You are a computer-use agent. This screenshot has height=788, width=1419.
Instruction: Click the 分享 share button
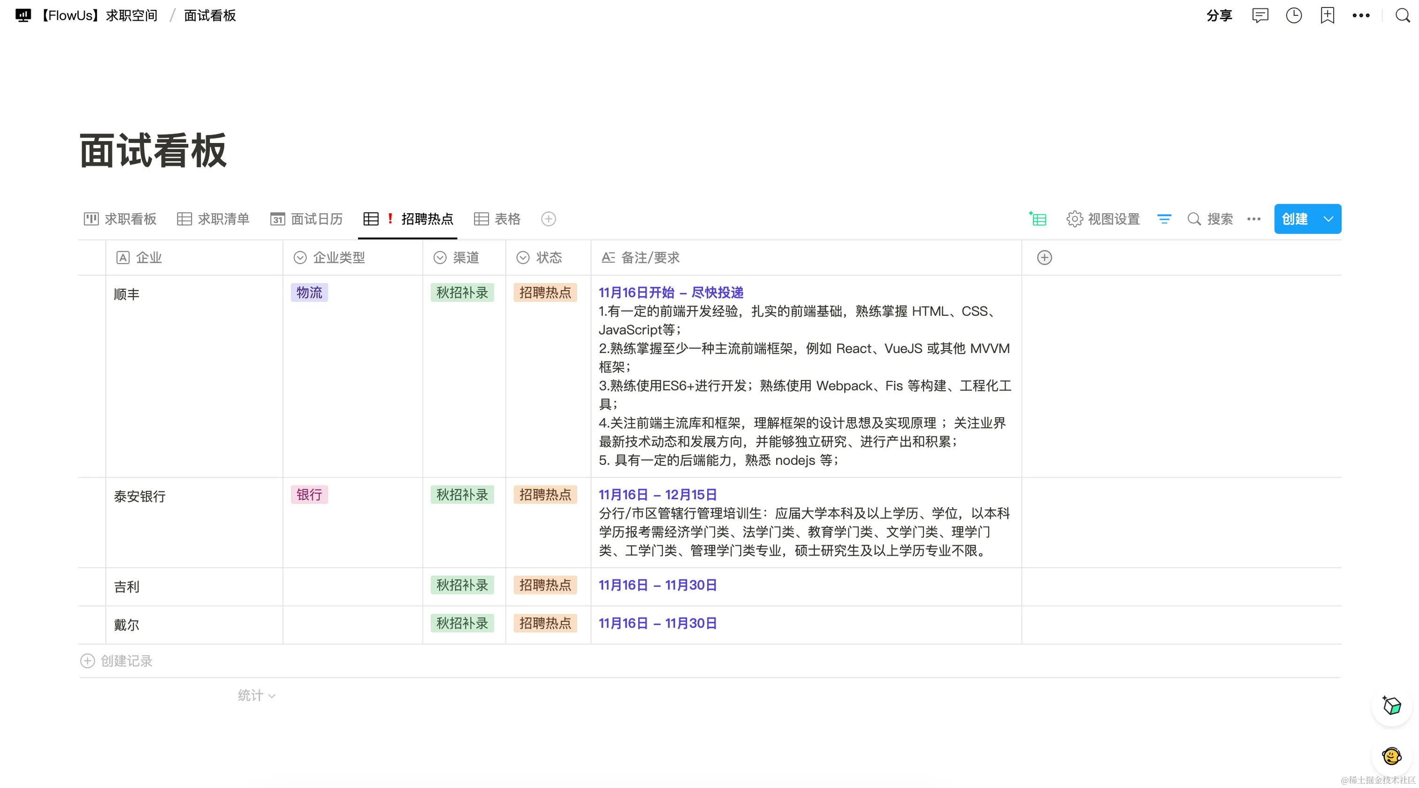pyautogui.click(x=1219, y=15)
